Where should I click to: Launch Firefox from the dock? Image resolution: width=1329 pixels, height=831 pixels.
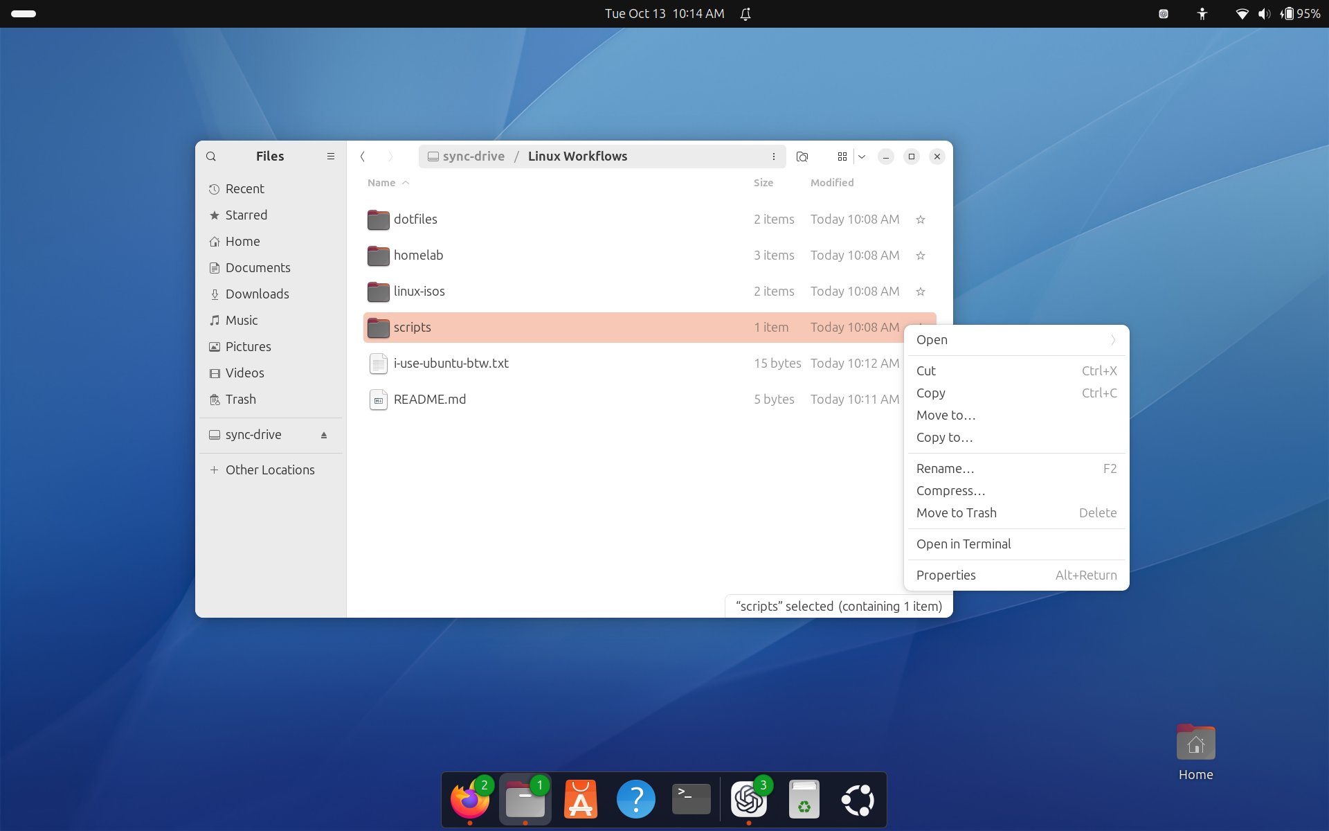point(470,800)
